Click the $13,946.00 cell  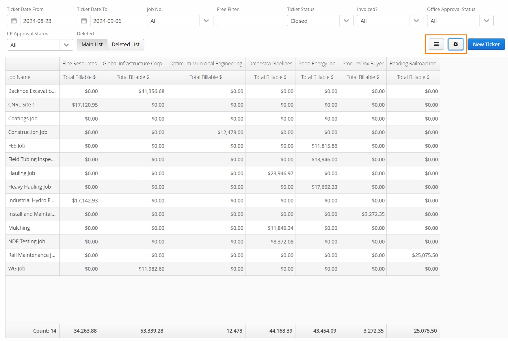[x=317, y=159]
